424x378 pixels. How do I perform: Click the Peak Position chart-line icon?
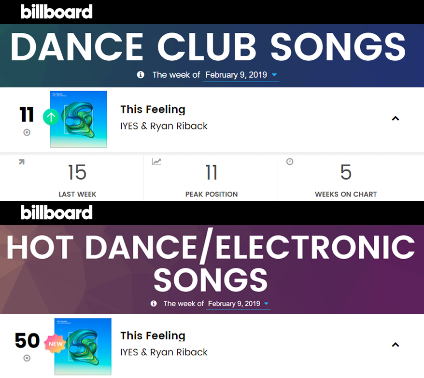(156, 162)
